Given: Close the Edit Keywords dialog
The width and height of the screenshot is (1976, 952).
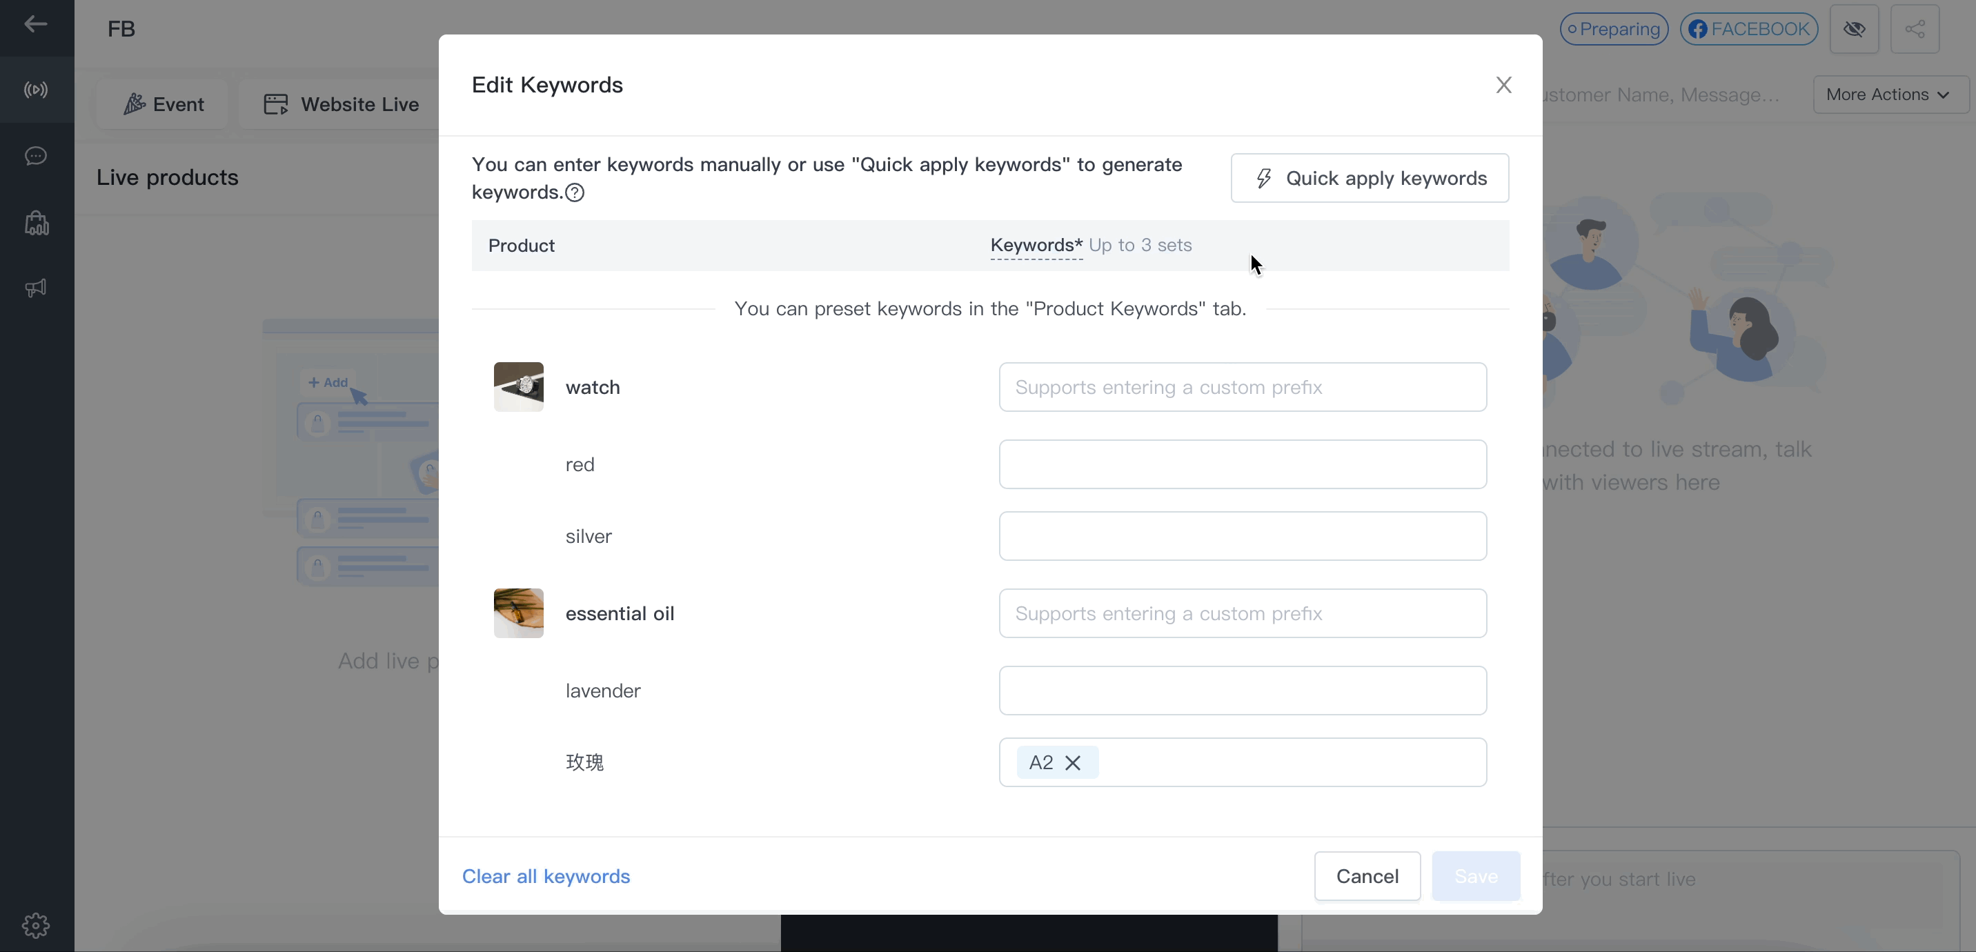Looking at the screenshot, I should coord(1503,84).
